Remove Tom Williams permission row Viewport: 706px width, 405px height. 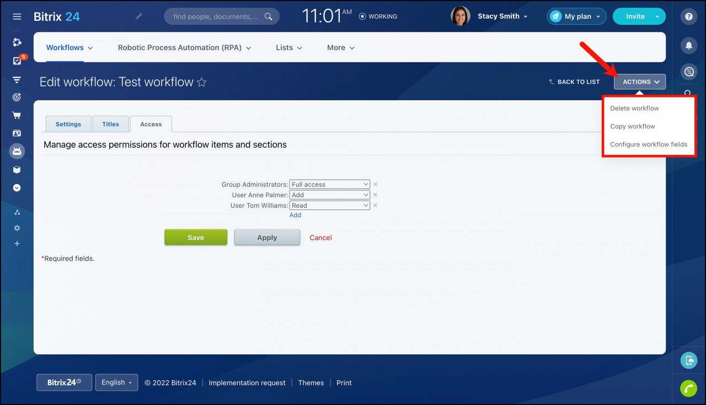pos(375,205)
